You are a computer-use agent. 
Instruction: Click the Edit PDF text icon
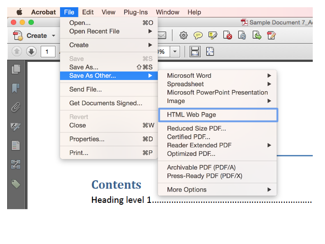tap(271, 35)
